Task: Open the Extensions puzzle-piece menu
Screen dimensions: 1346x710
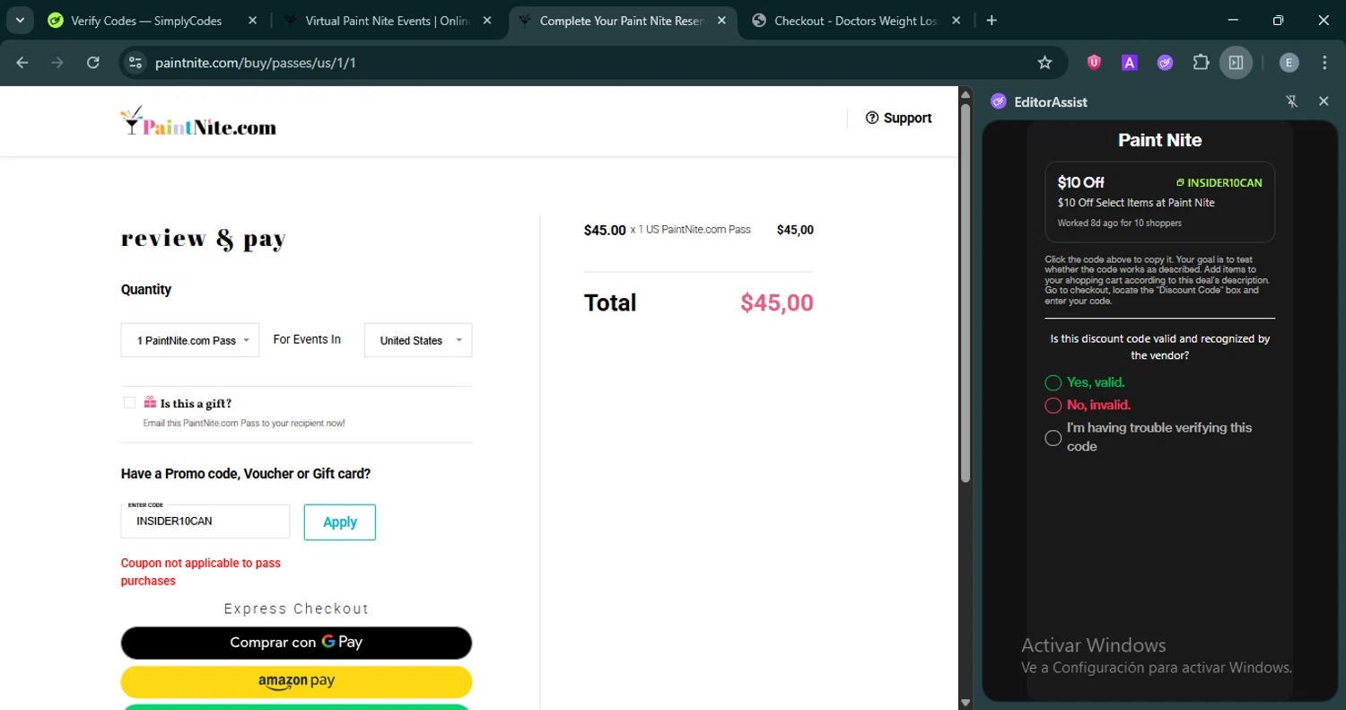Action: click(1201, 62)
